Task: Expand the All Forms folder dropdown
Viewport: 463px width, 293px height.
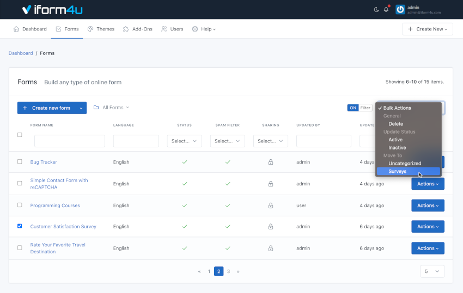Action: coord(111,107)
